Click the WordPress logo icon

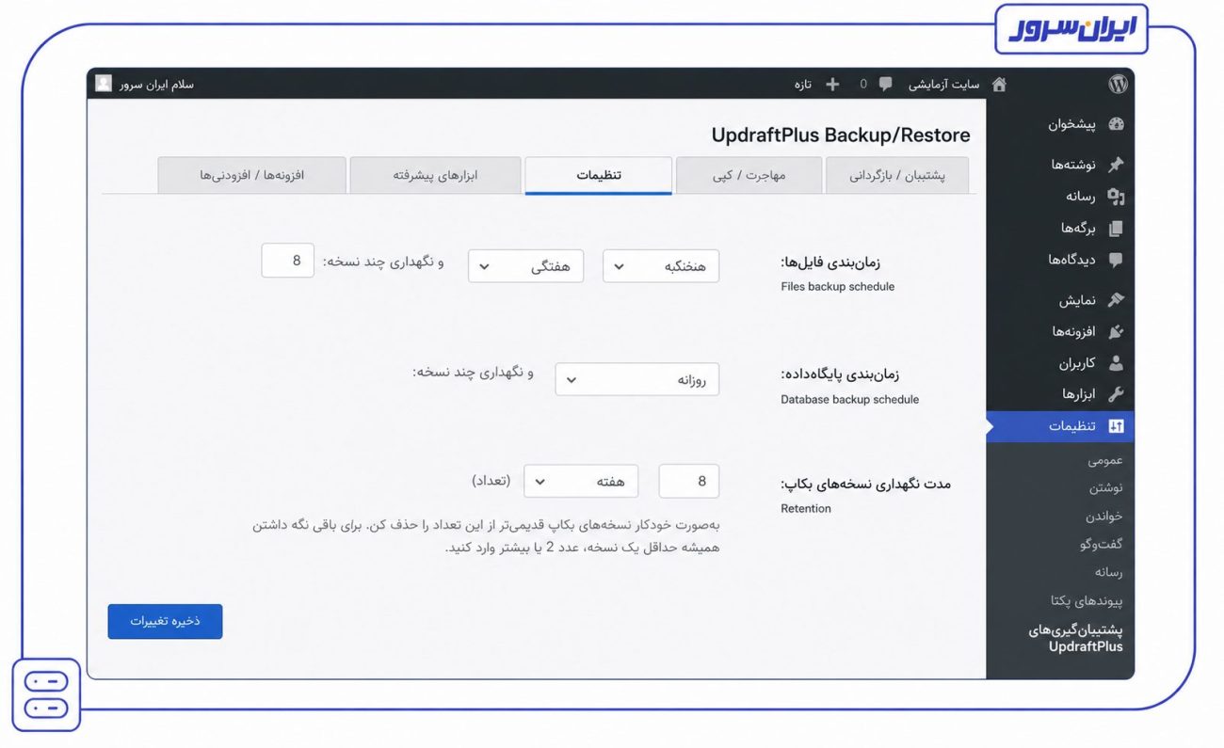click(x=1118, y=84)
